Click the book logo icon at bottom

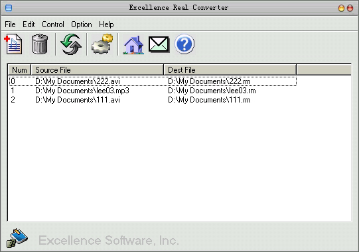pyautogui.click(x=17, y=238)
